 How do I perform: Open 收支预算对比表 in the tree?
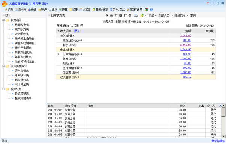[24, 62]
